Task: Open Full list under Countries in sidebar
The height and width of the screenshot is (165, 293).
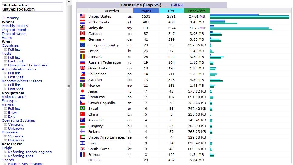Action: (x=14, y=49)
